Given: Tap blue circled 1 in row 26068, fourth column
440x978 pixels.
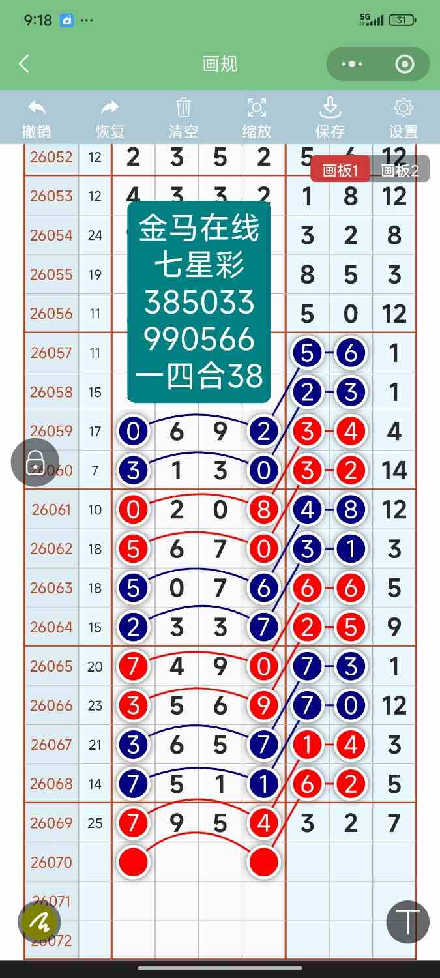Looking at the screenshot, I should coord(264,784).
